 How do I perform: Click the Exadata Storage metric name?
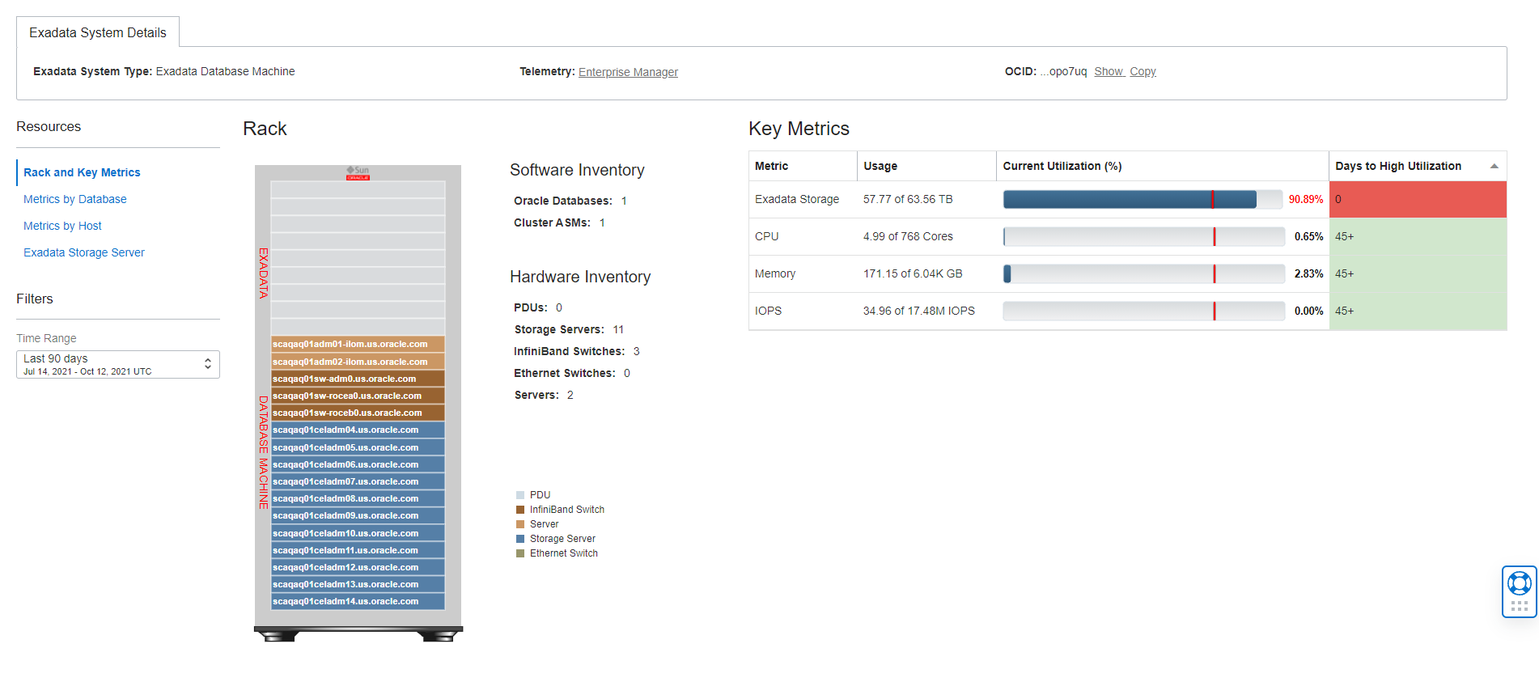[x=797, y=199]
